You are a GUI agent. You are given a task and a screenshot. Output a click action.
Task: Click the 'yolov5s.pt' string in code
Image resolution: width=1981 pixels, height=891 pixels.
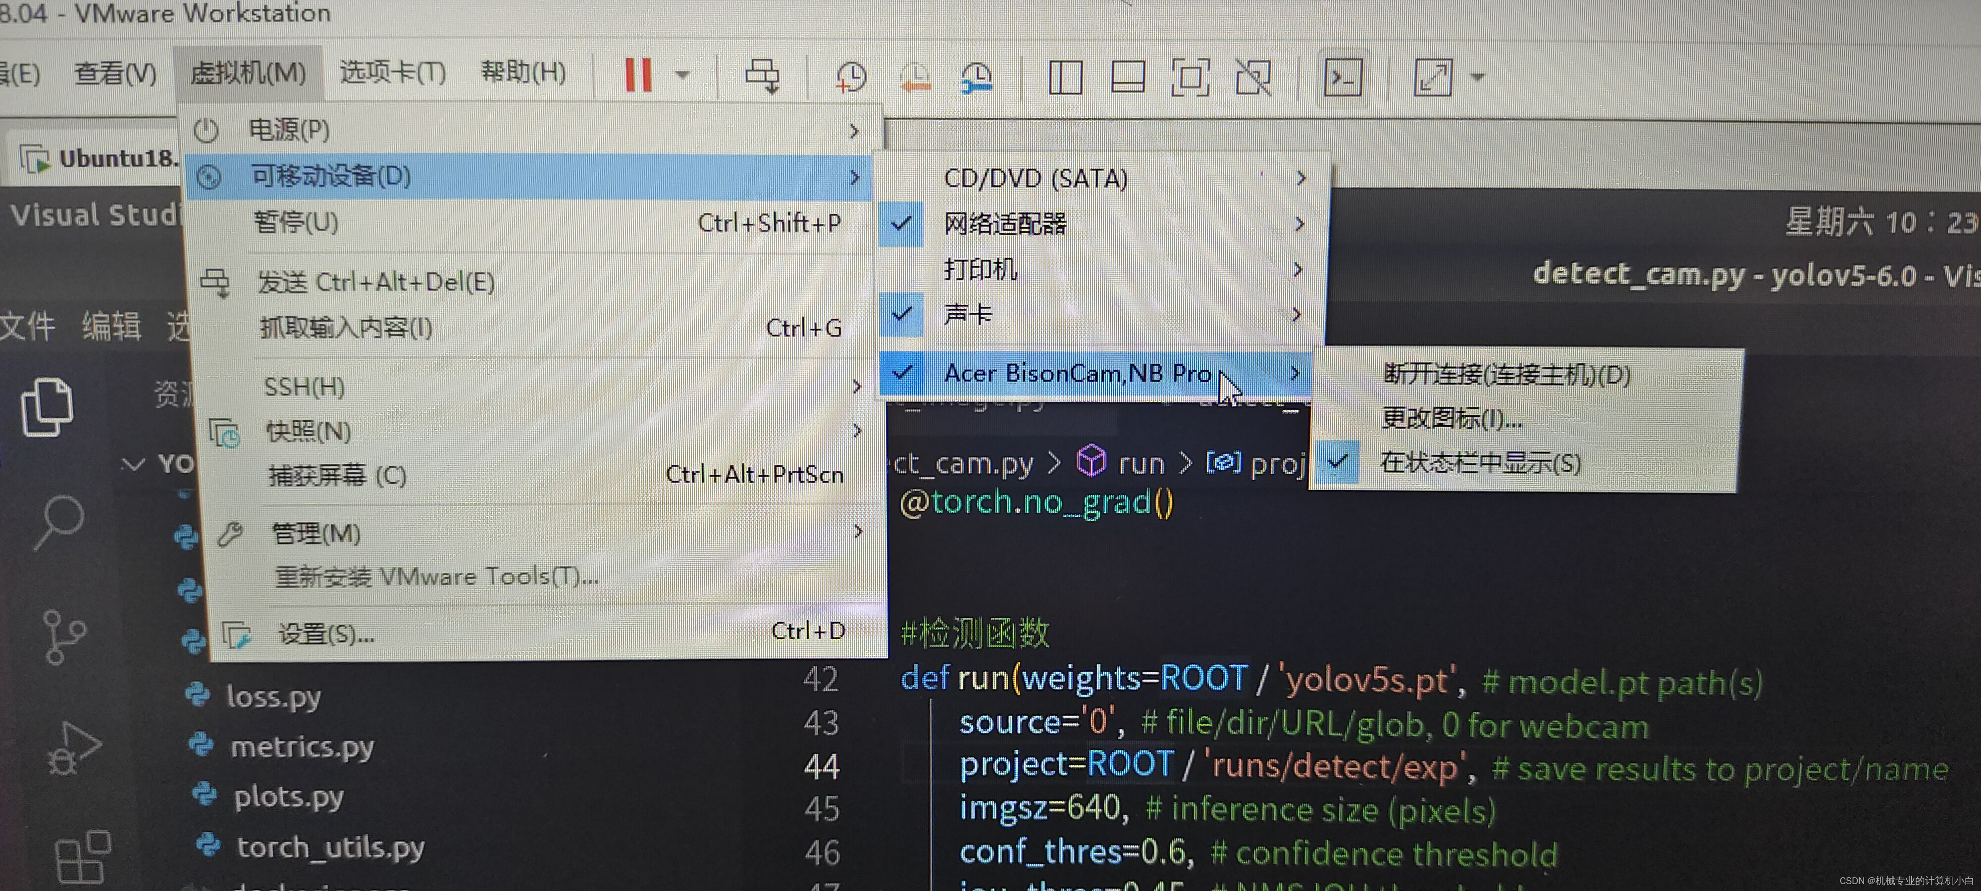tap(1369, 680)
